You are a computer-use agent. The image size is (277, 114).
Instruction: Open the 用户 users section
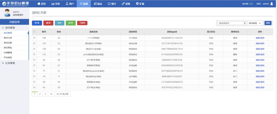[x=70, y=4]
